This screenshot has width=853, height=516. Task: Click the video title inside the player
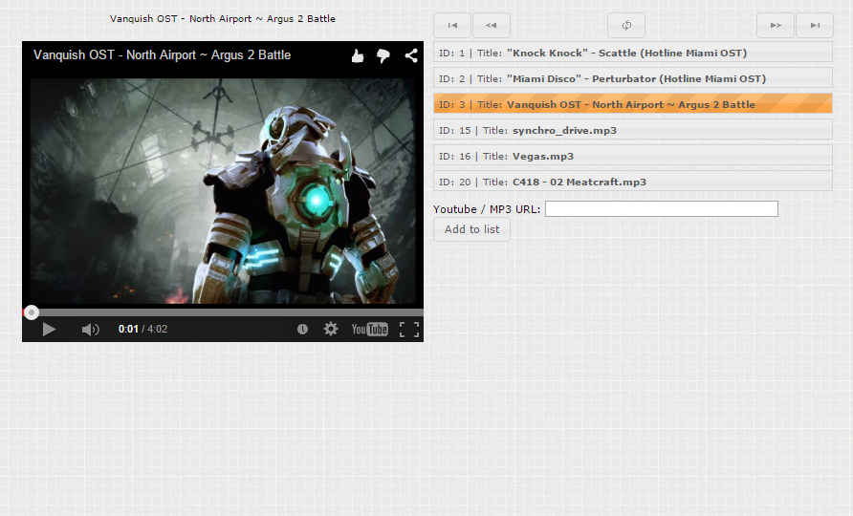pyautogui.click(x=163, y=54)
